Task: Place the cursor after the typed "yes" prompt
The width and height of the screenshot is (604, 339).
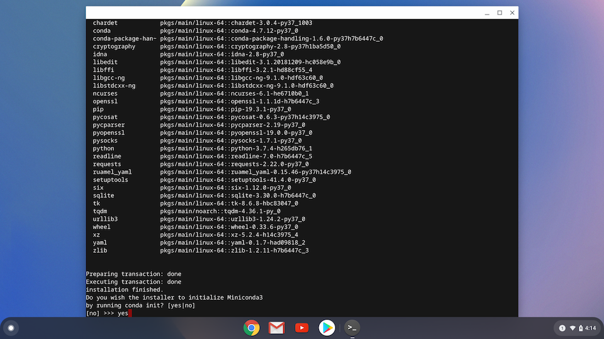Action: click(x=130, y=313)
